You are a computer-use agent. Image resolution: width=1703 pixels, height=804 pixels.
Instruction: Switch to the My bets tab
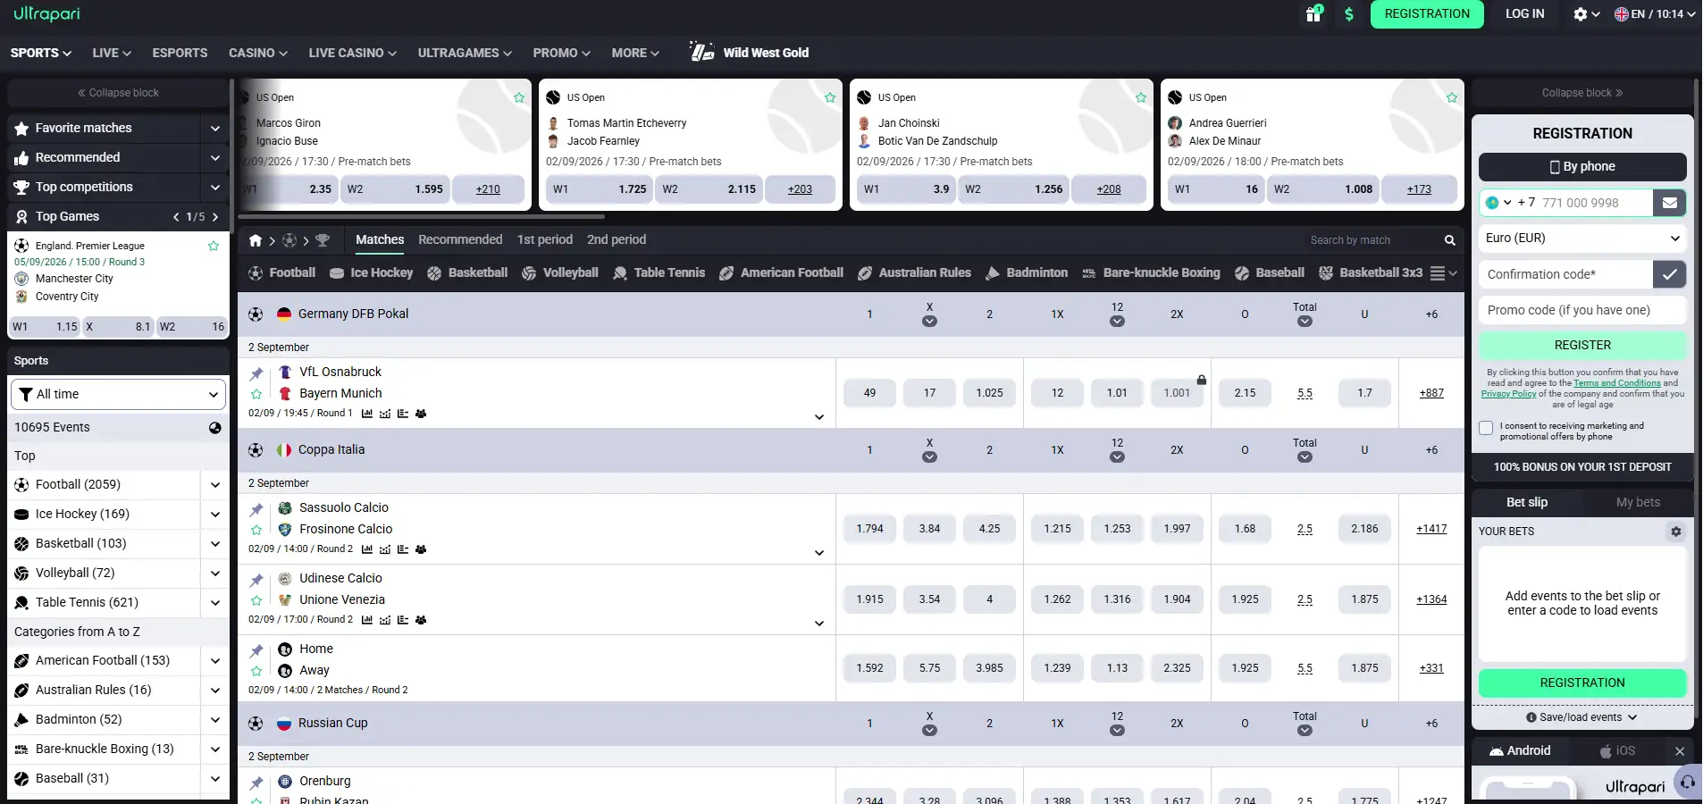click(x=1638, y=502)
